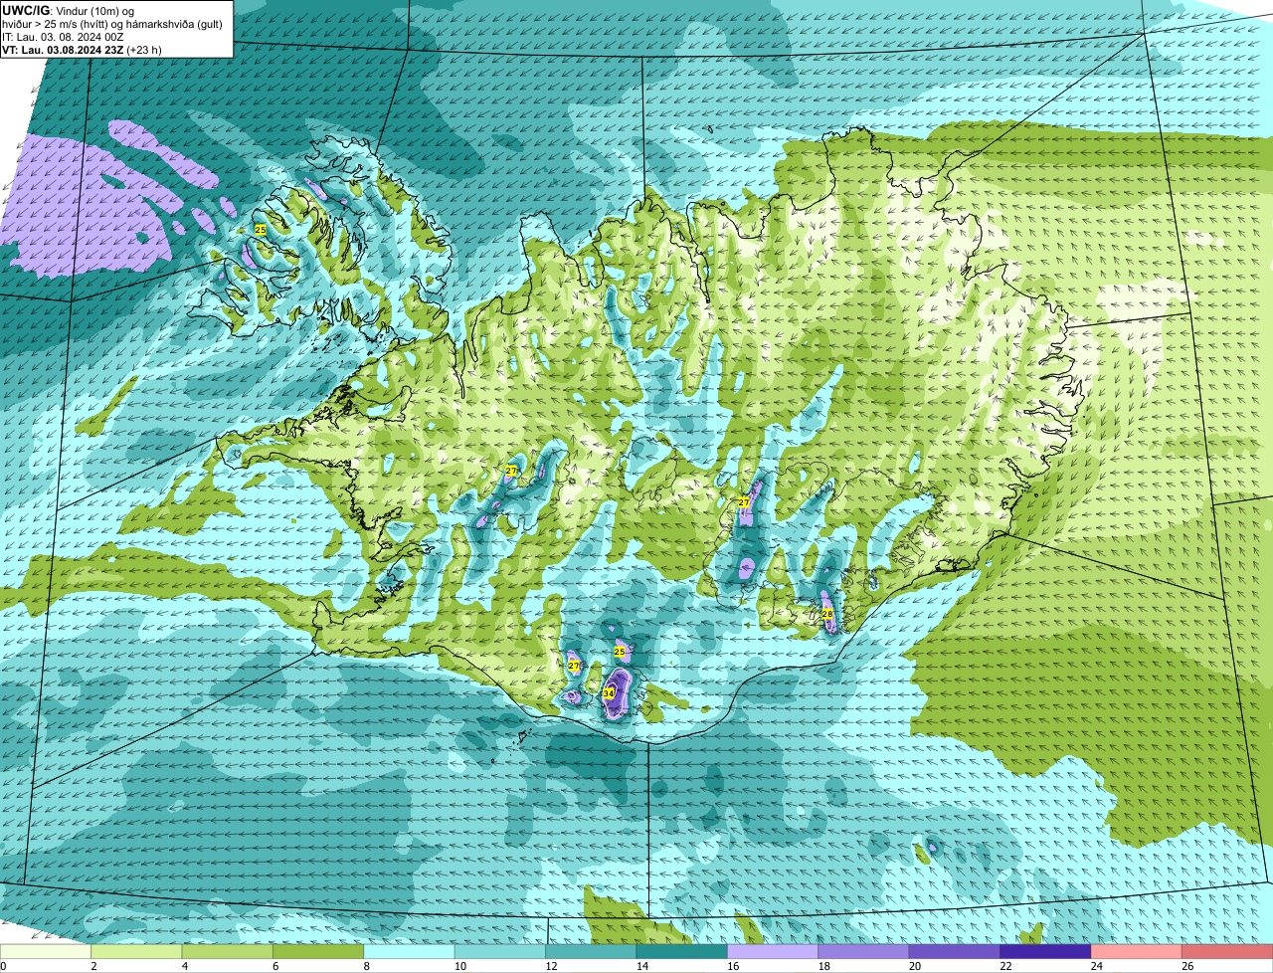The width and height of the screenshot is (1273, 973).
Task: Click the 8–10 pale cyan colorbar segment
Action: (x=409, y=952)
